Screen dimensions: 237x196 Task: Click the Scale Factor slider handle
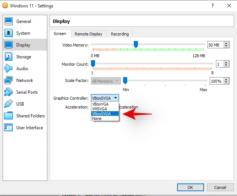pos(125,80)
